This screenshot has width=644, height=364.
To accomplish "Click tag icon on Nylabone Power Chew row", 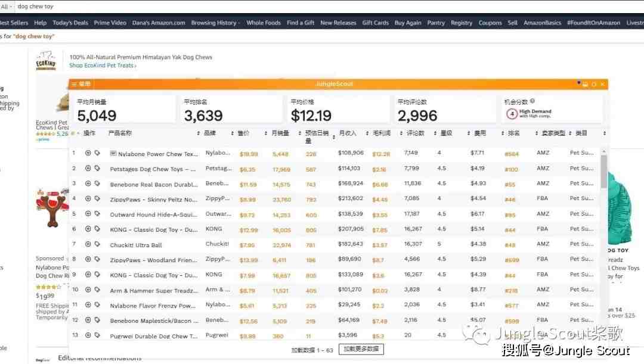I will (x=97, y=153).
